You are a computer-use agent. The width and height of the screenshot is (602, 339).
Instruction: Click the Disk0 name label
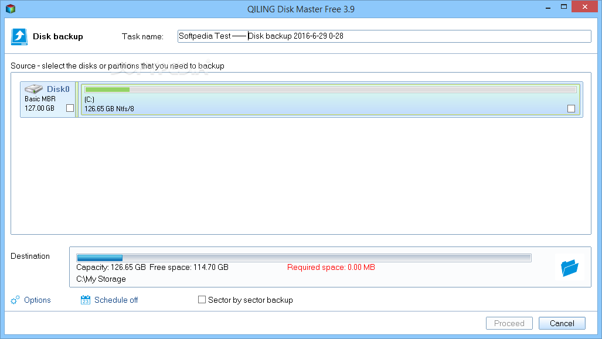click(58, 89)
